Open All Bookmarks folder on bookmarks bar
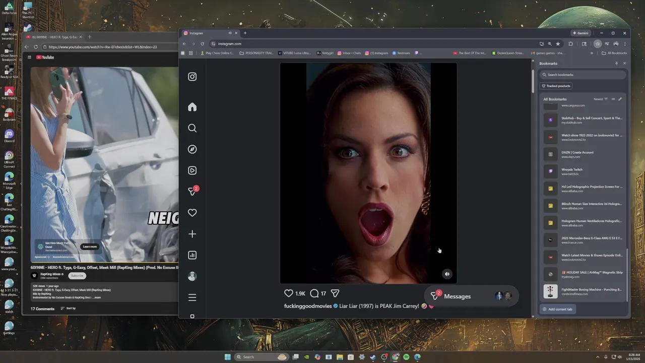Viewport: 645px width, 363px height. pyautogui.click(x=614, y=53)
